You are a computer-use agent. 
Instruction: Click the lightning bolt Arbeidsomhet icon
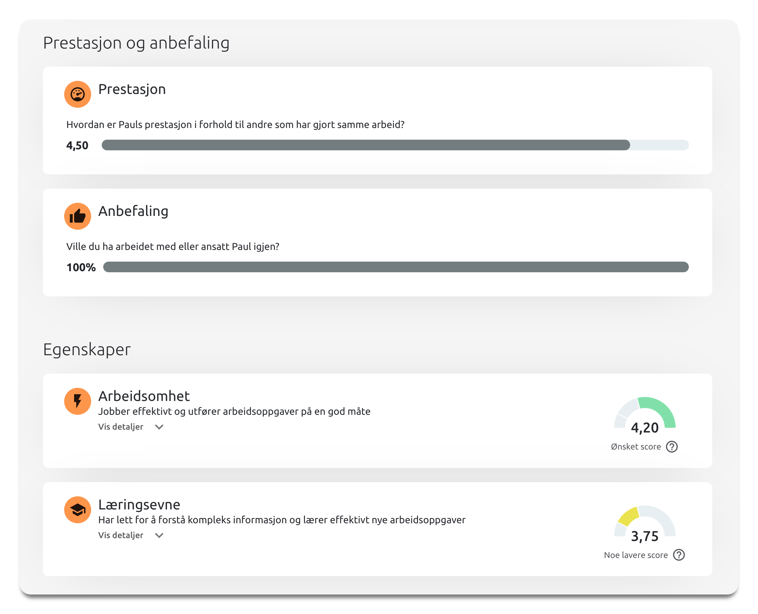click(78, 401)
